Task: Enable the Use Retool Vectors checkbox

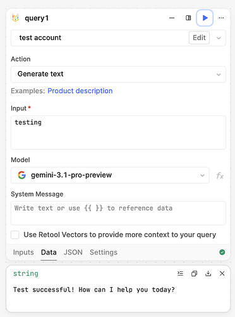Action: coord(15,235)
